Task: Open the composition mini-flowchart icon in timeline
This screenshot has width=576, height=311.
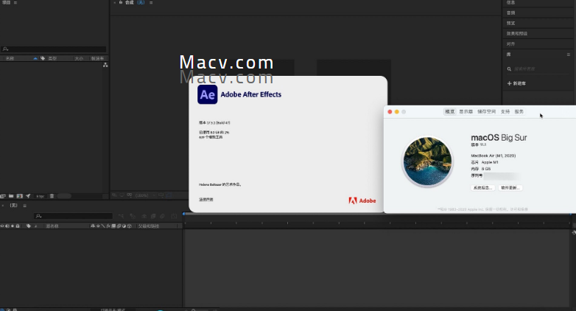Action: (x=122, y=216)
